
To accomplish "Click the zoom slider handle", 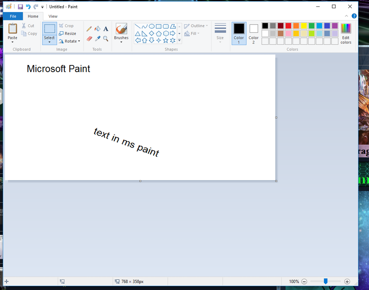I will pyautogui.click(x=325, y=281).
